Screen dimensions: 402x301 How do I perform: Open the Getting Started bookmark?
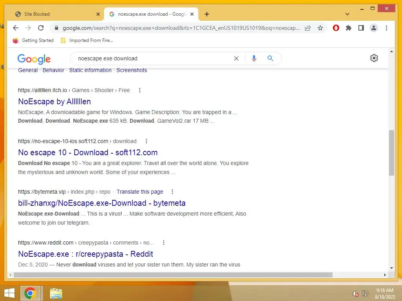(33, 40)
